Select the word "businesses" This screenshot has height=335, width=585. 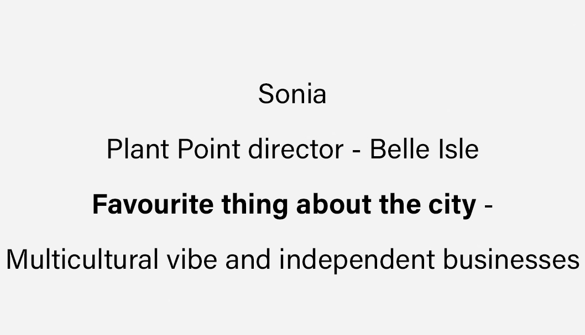(511, 259)
